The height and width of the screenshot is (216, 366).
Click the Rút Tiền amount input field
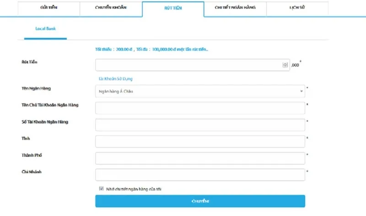click(x=188, y=65)
